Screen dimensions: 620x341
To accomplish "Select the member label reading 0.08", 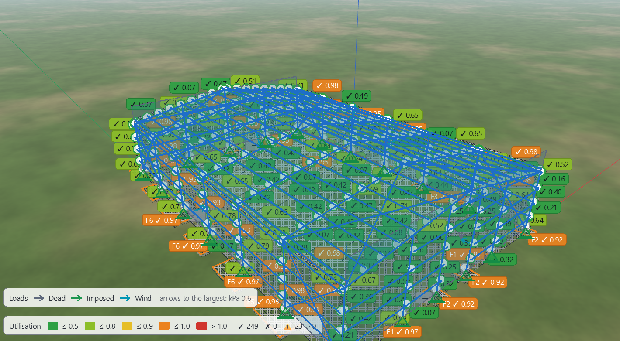I will tap(391, 232).
